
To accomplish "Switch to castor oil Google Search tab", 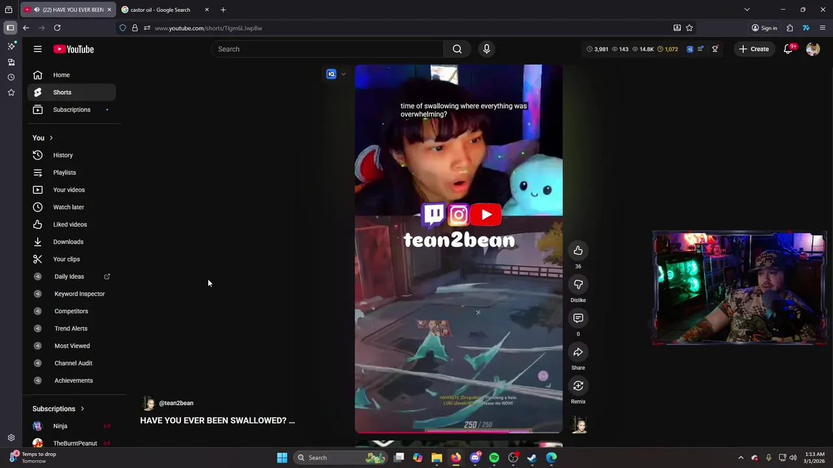I will 166,10.
